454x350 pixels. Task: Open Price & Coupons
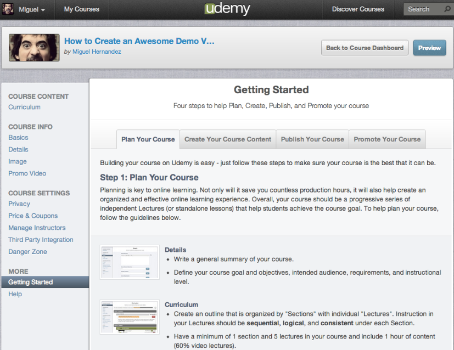click(x=33, y=216)
